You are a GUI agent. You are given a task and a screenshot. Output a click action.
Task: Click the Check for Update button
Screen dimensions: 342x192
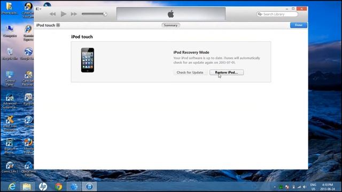pyautogui.click(x=190, y=73)
